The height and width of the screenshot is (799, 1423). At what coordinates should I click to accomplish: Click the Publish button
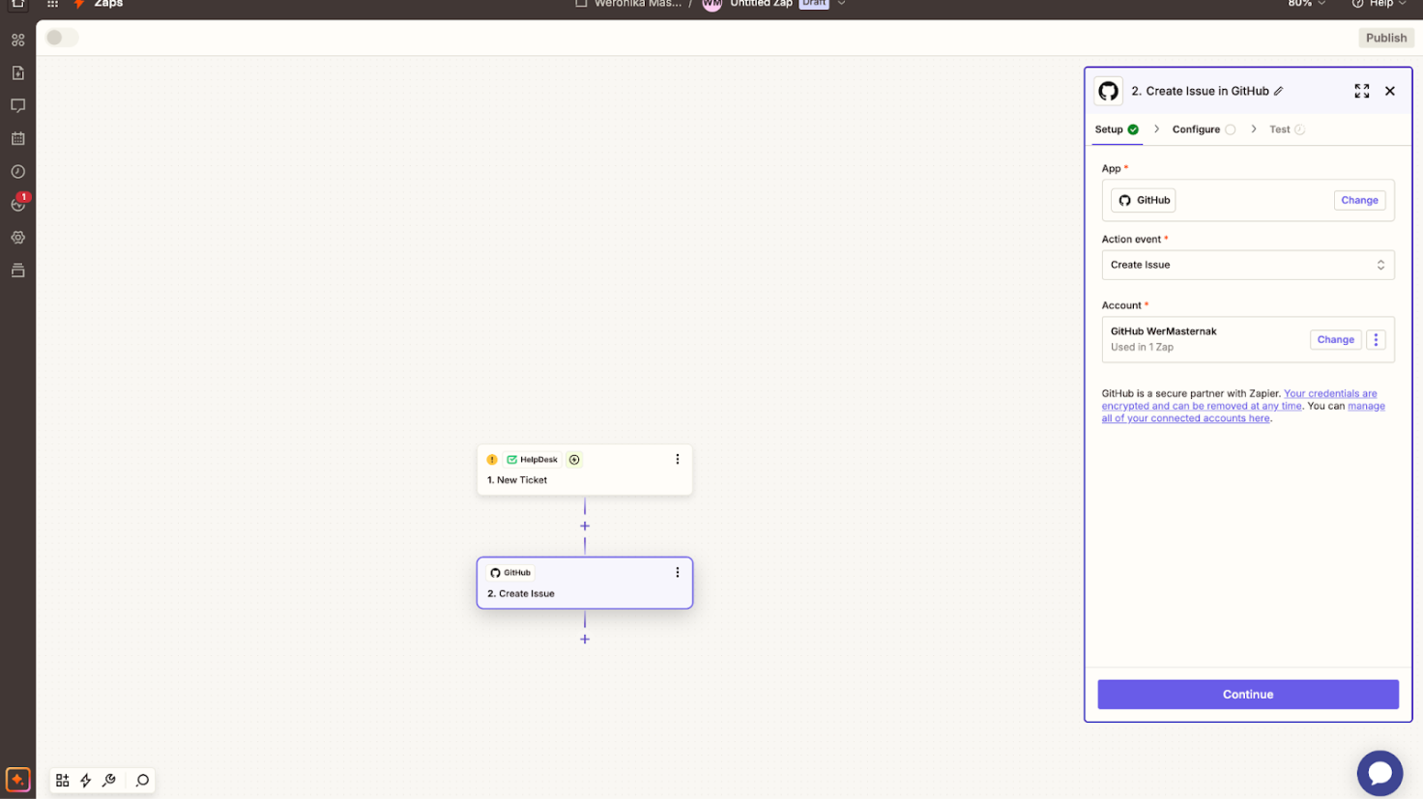click(1385, 38)
